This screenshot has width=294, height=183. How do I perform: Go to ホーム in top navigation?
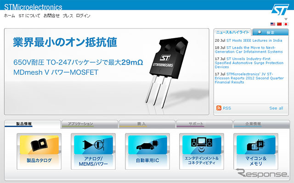[x=9, y=16]
